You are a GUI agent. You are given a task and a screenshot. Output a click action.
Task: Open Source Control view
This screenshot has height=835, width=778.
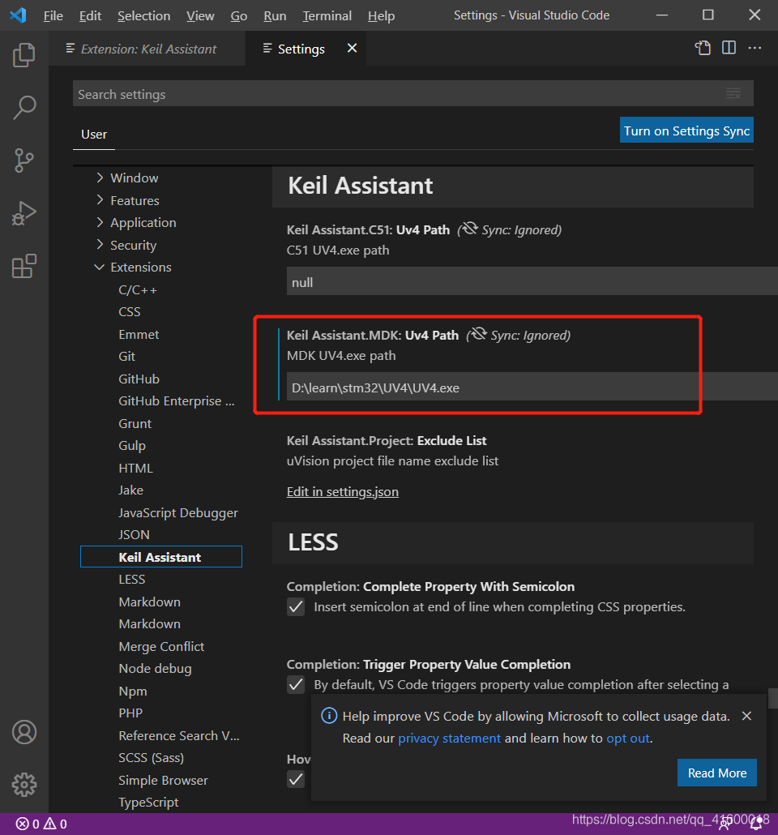(x=24, y=161)
